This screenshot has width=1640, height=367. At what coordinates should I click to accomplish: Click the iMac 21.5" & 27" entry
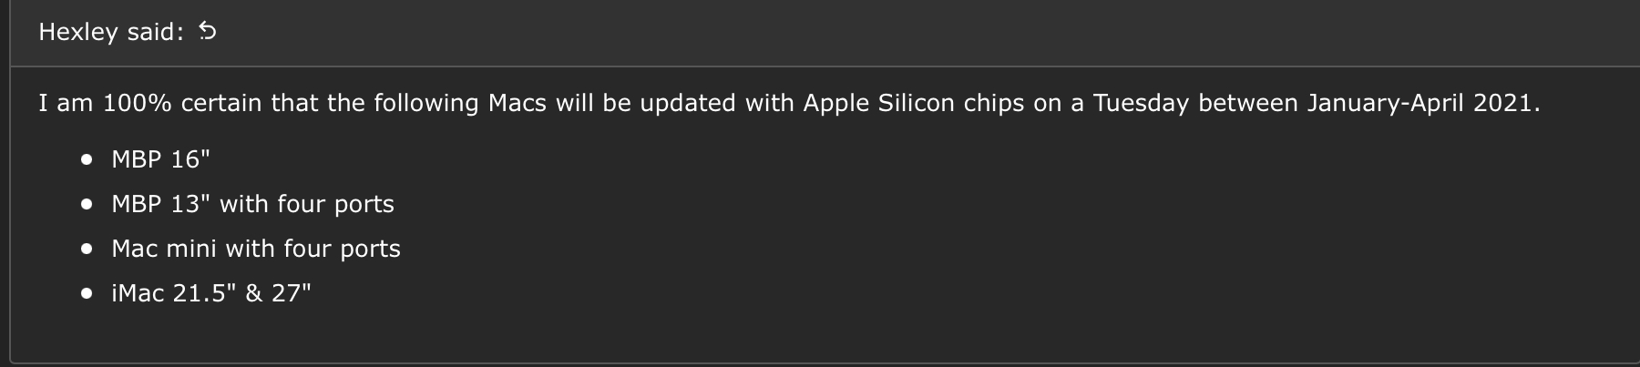point(210,293)
